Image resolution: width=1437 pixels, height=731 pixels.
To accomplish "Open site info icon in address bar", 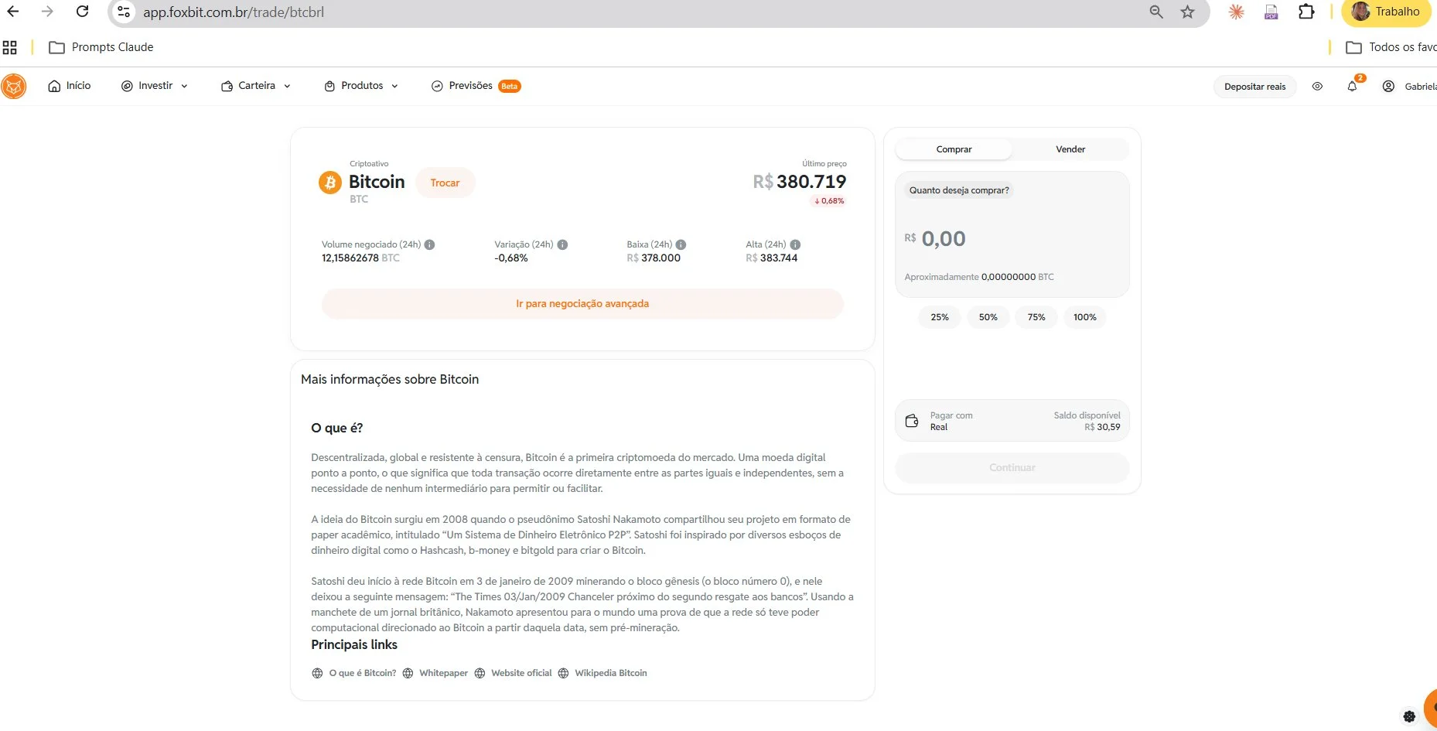I will [124, 12].
